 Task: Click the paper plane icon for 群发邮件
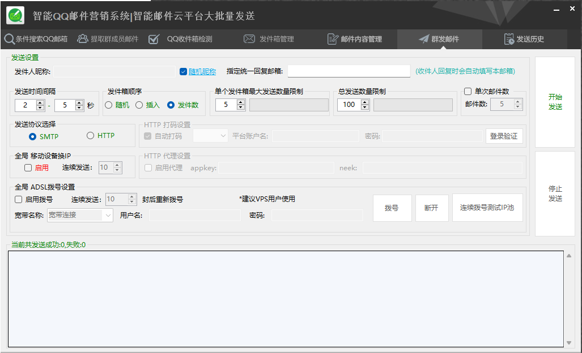point(424,39)
